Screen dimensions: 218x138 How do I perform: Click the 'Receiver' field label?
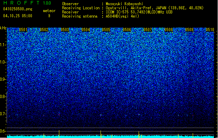tap(70, 12)
